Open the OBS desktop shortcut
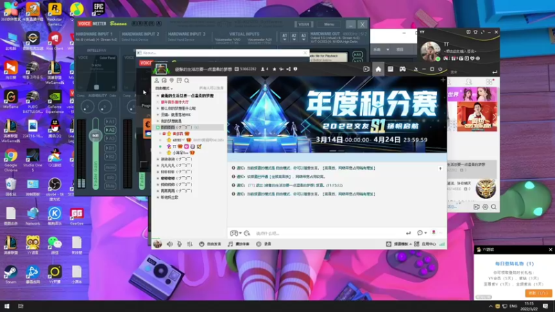The width and height of the screenshot is (555, 312). pos(55,188)
